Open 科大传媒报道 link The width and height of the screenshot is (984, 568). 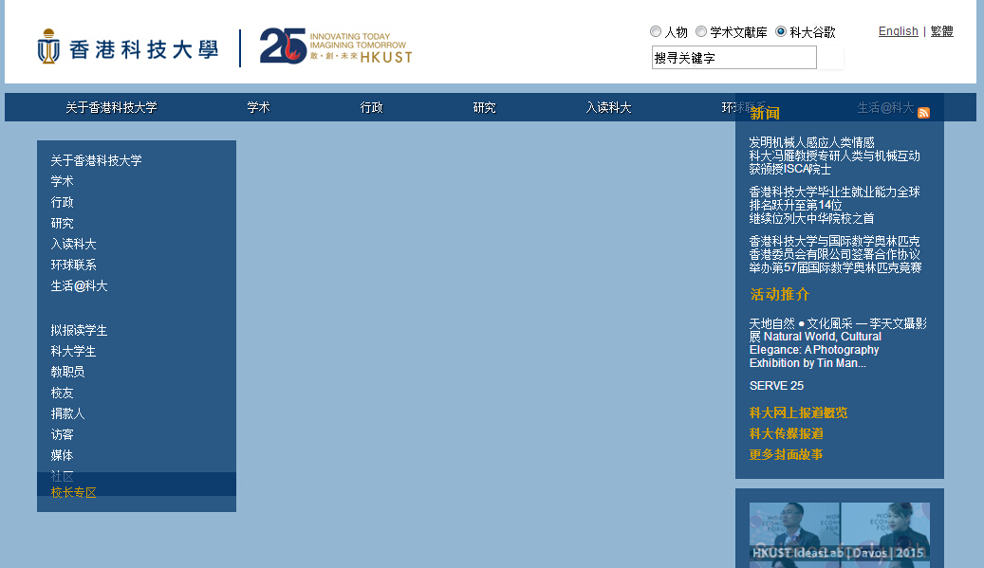coord(787,434)
